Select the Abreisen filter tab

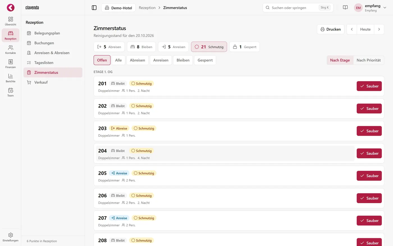(138, 60)
